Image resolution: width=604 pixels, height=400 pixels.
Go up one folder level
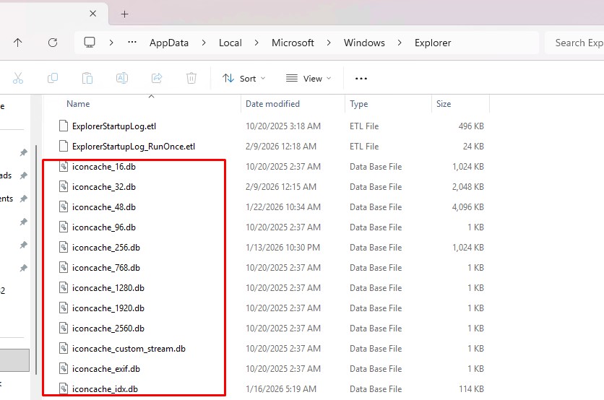click(x=18, y=43)
